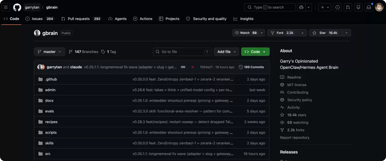Open the Releases heading link
Screen dimensions: 386x161
coord(289,152)
